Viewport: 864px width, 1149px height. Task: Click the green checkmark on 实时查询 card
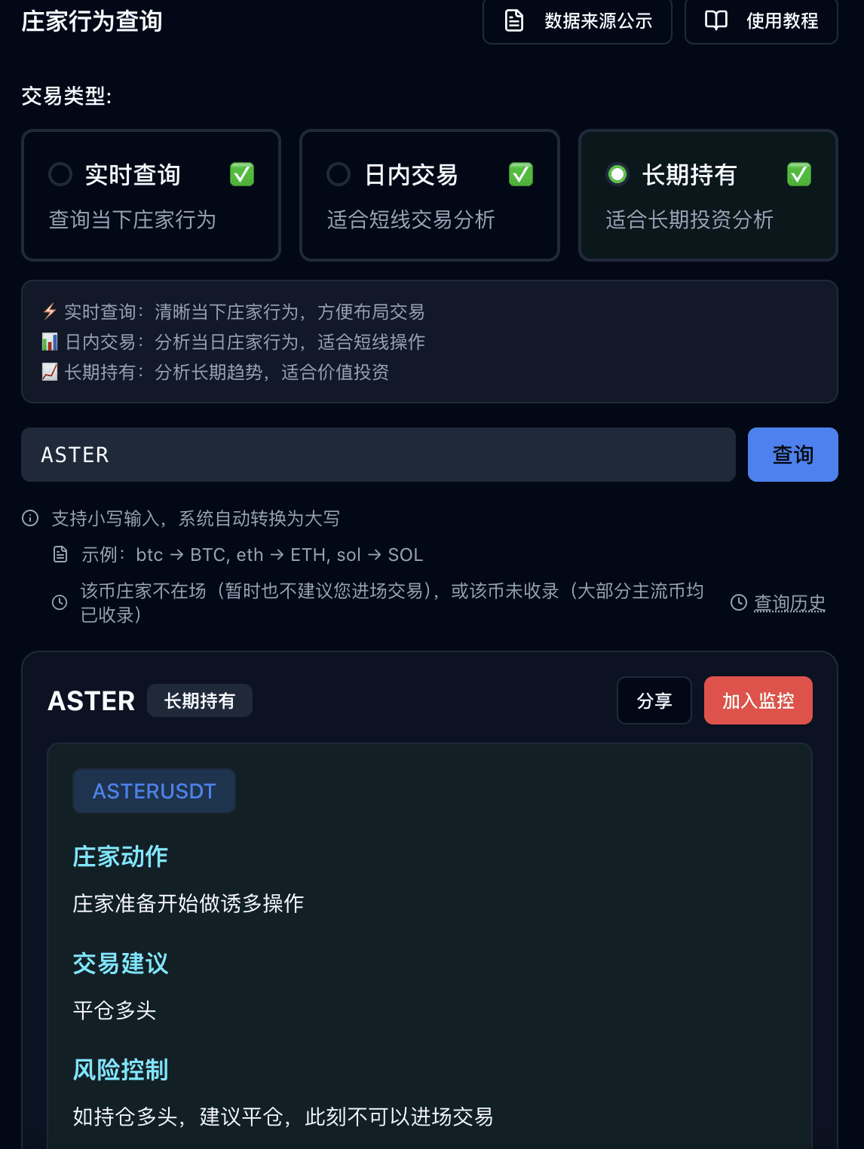coord(242,174)
